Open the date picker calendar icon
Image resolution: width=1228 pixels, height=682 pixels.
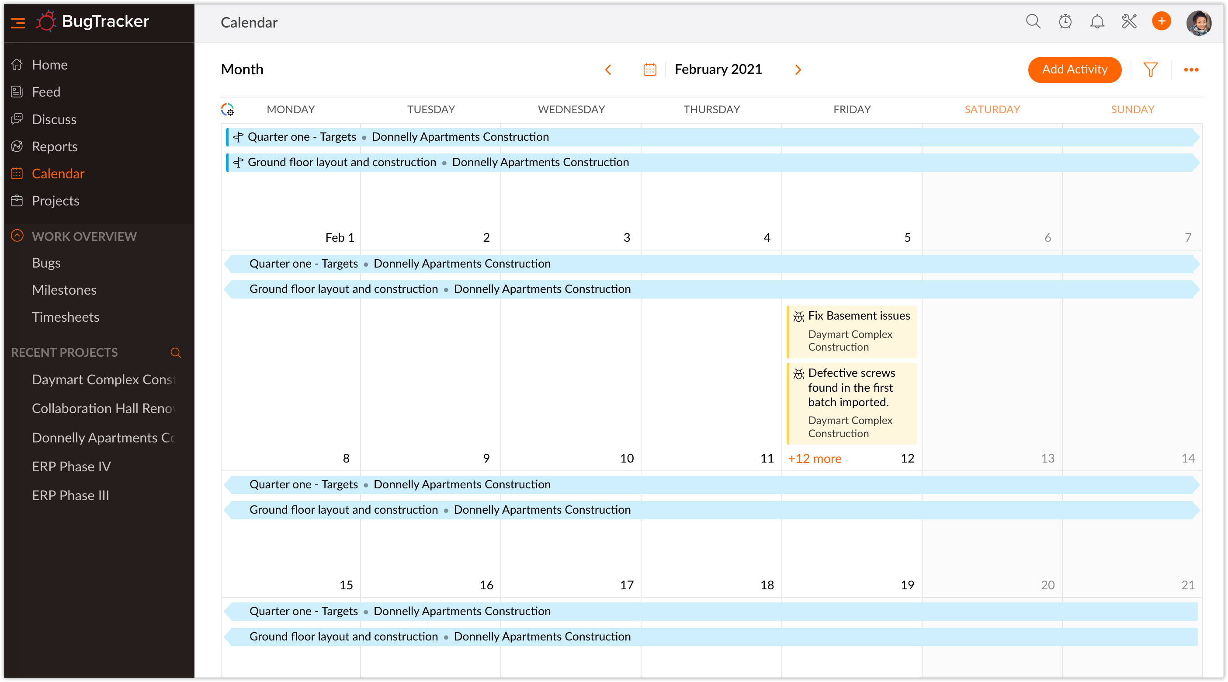(x=649, y=70)
